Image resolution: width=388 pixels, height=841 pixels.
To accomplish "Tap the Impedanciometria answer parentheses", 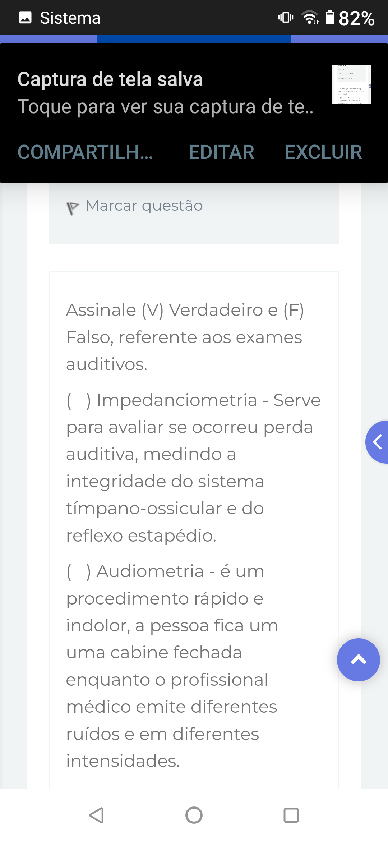I will coord(78,400).
